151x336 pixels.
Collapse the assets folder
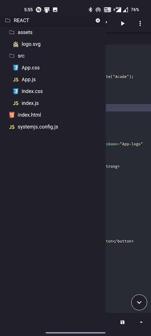pos(53,32)
